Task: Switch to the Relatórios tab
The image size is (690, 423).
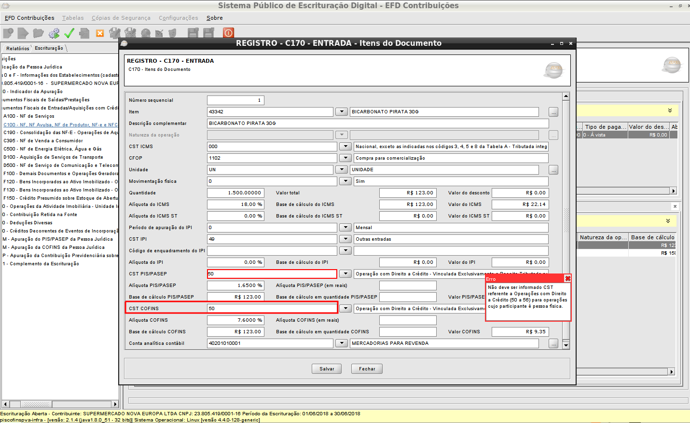Action: pyautogui.click(x=18, y=48)
